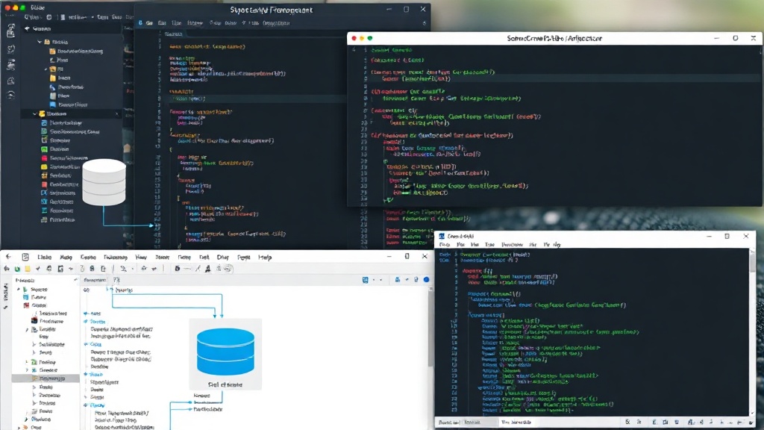
Task: Click the vertical scrollbar of bottom-right code window
Action: coord(752,331)
